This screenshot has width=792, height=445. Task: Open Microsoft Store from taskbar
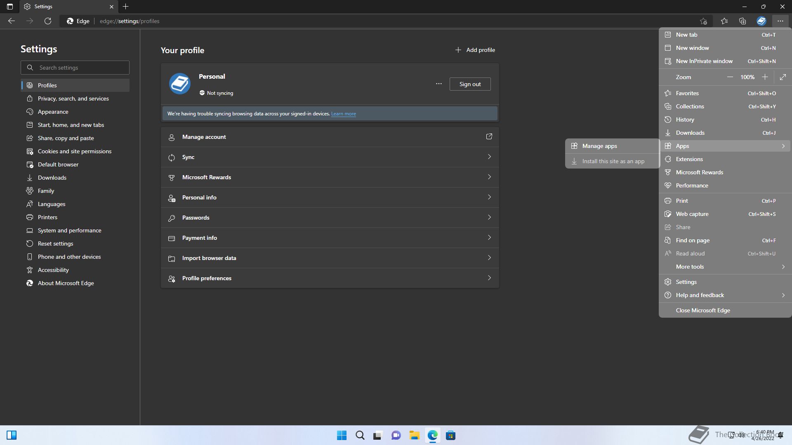(450, 436)
